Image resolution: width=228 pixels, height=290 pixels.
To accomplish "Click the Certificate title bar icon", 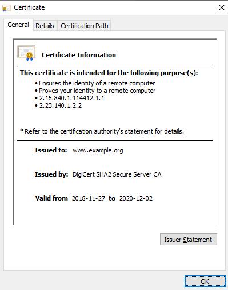I will click(6, 8).
